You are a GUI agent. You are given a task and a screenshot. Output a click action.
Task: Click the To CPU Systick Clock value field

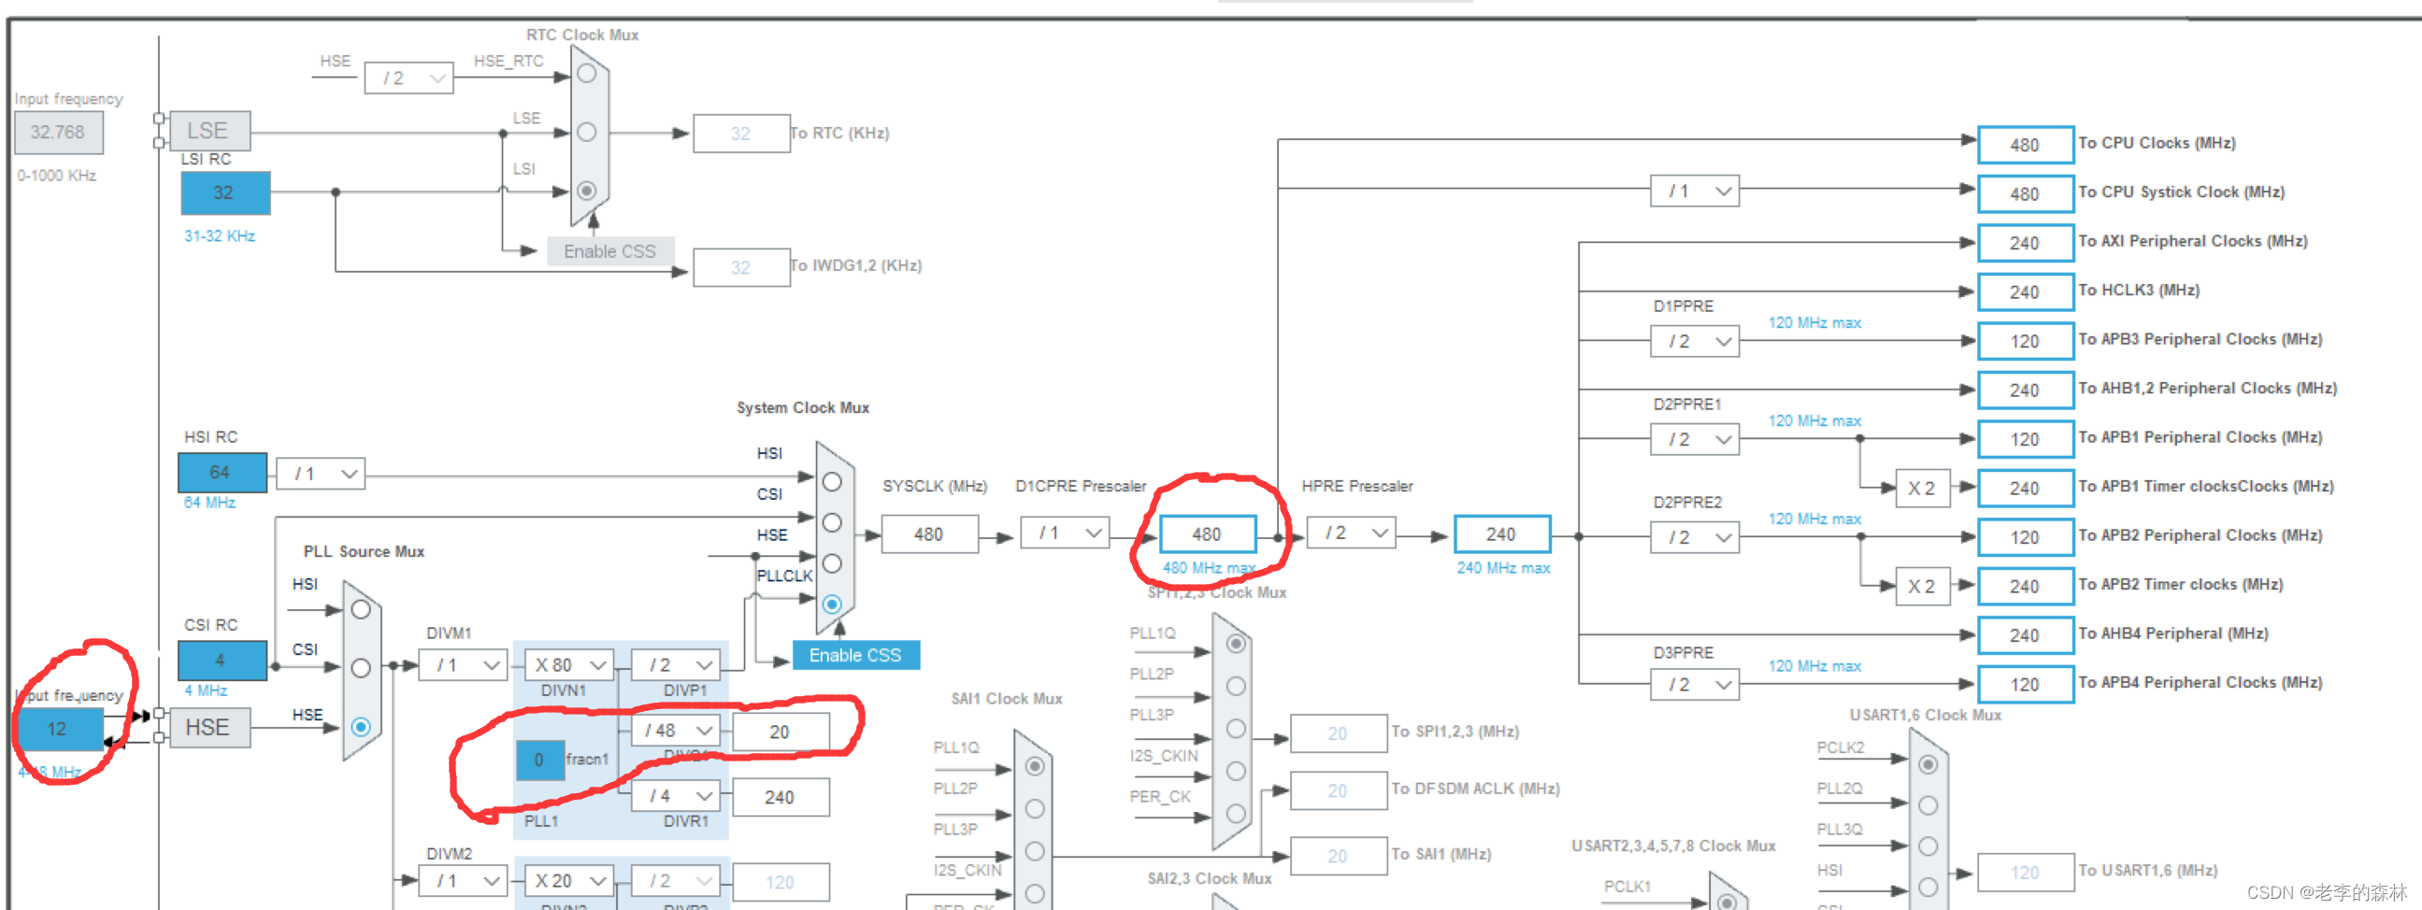tap(2026, 193)
